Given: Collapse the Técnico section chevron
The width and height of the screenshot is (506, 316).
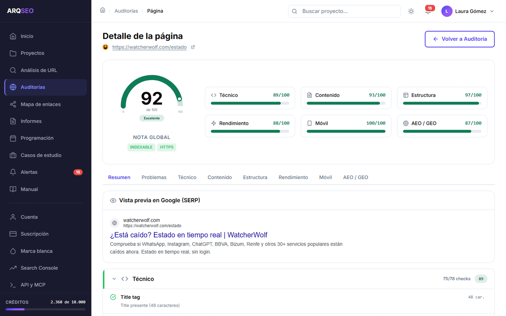Looking at the screenshot, I should (x=114, y=279).
